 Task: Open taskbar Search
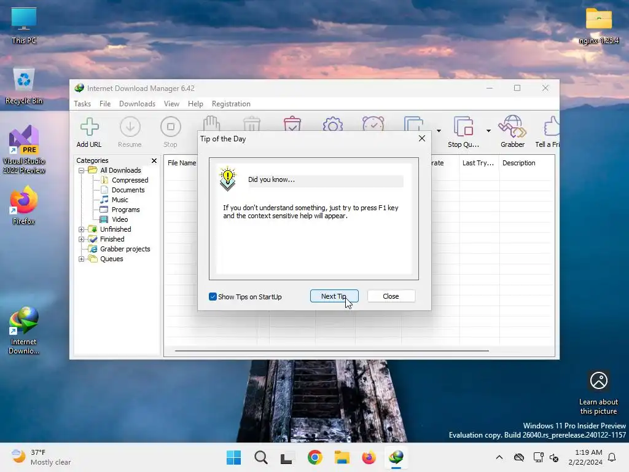coord(260,457)
